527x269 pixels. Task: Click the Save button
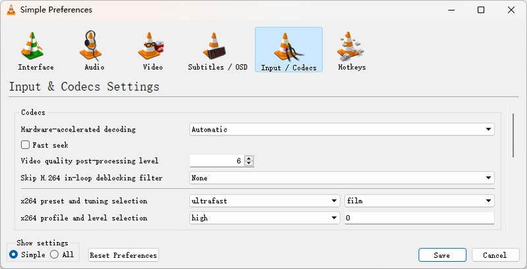point(442,255)
